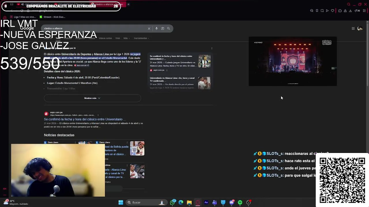369x207 pixels.
Task: Clear the Google search box text
Action: (x=149, y=28)
